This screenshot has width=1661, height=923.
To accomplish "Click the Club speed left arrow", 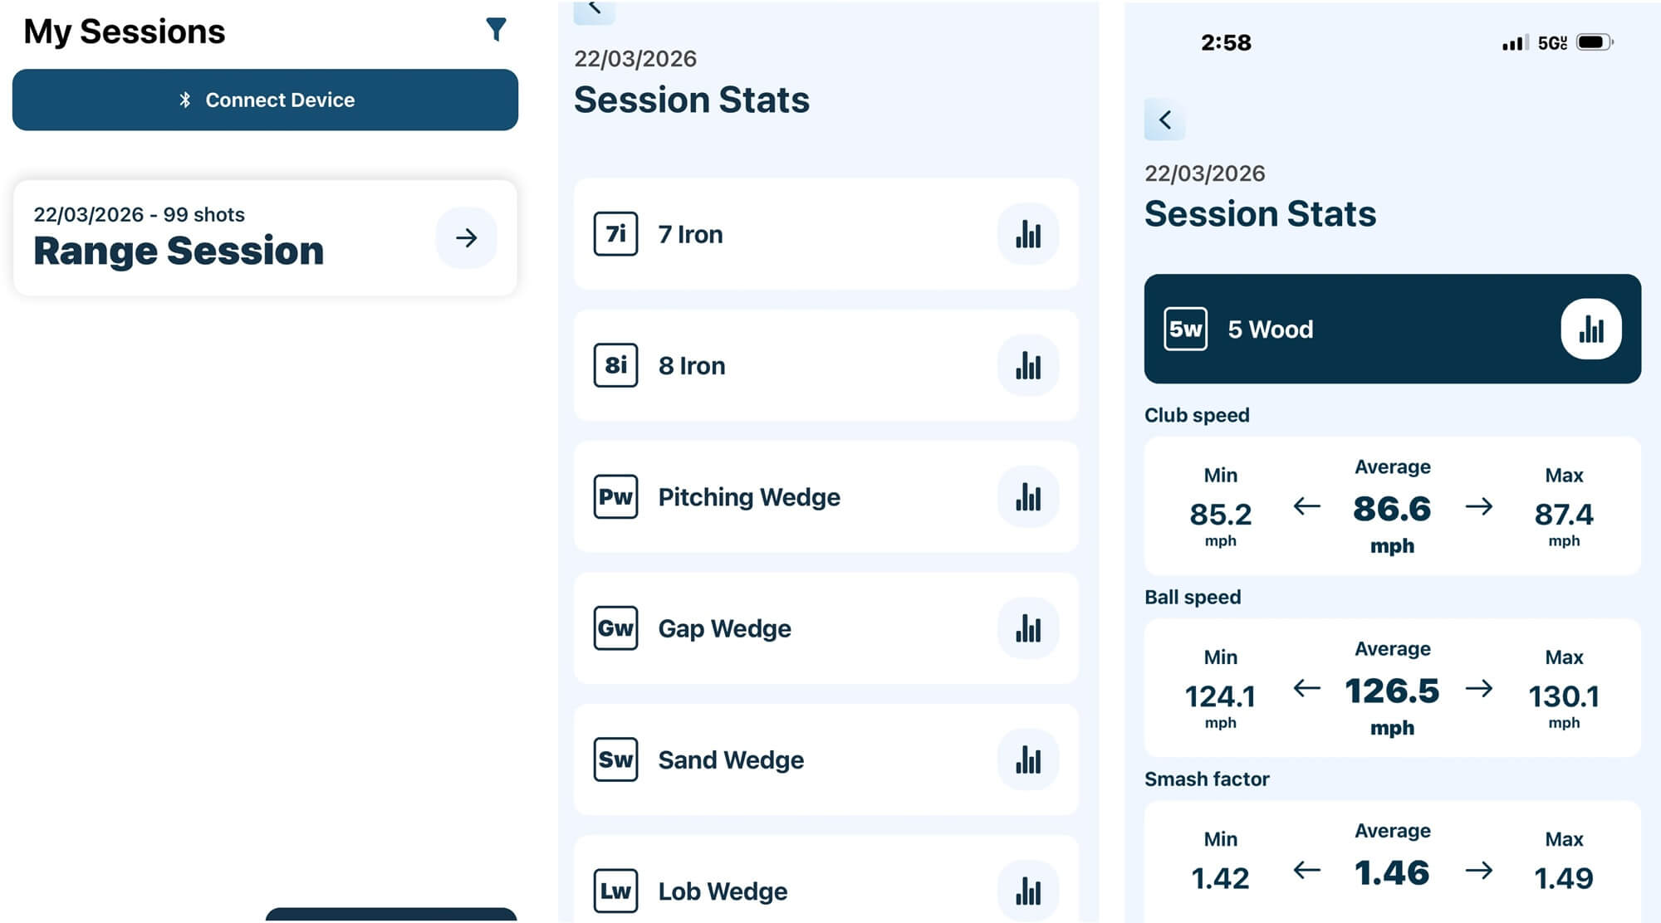I will [x=1306, y=506].
